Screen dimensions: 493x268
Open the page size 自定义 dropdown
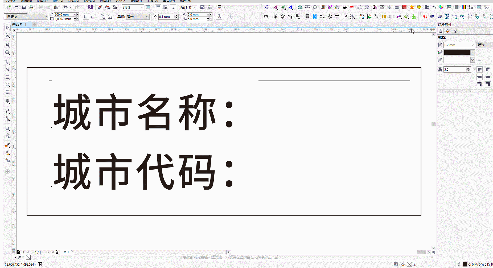click(x=46, y=17)
